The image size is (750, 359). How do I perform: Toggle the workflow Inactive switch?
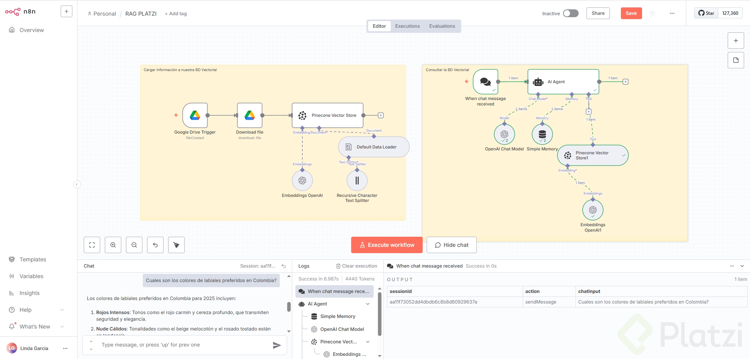571,13
